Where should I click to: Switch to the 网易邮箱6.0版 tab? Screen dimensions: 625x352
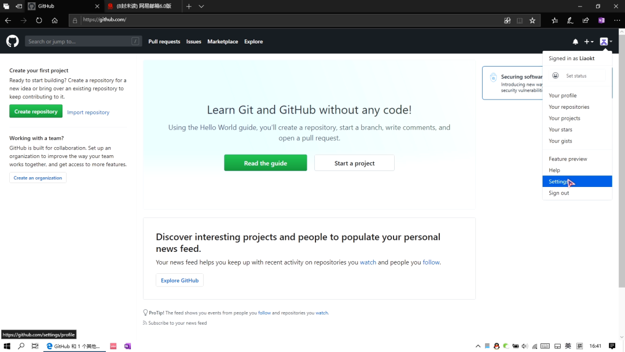tap(144, 6)
